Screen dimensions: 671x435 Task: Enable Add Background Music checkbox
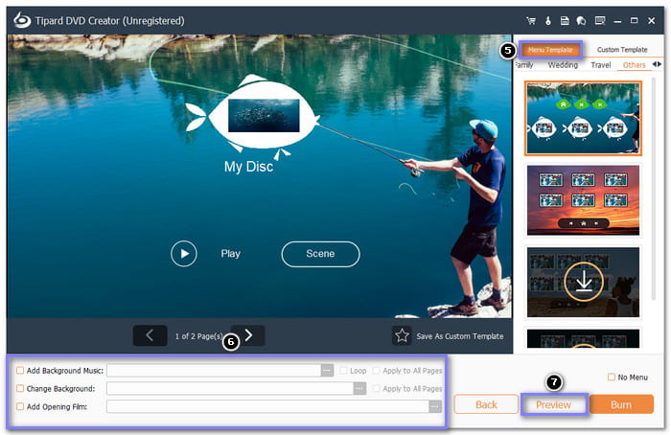point(20,370)
